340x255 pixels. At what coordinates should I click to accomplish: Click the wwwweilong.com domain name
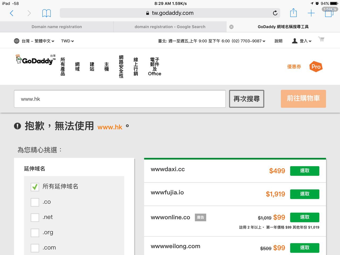point(175,246)
